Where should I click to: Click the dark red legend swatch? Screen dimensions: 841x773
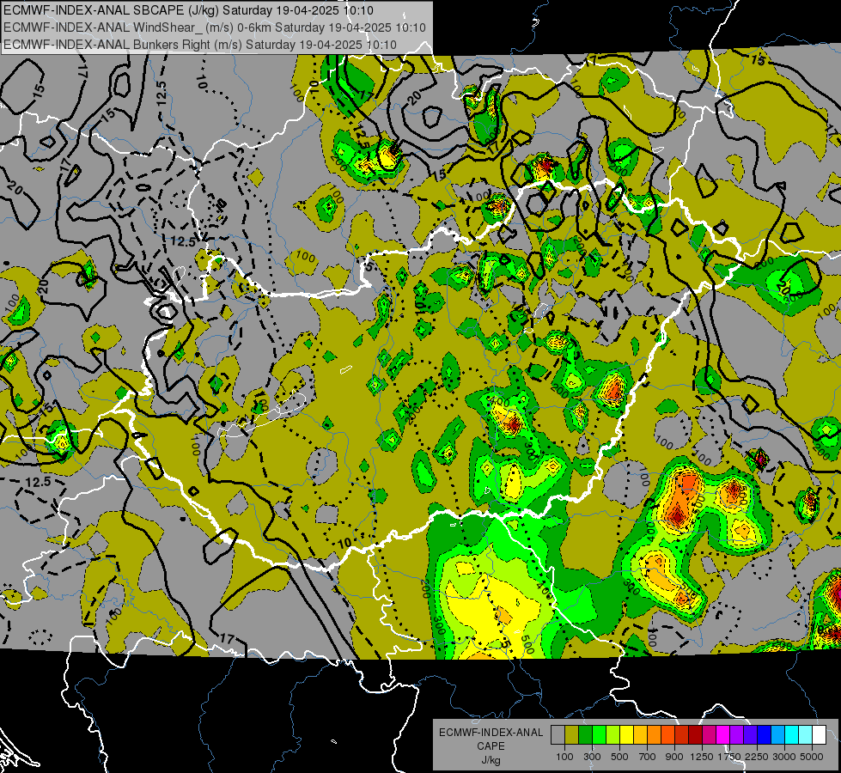click(695, 734)
